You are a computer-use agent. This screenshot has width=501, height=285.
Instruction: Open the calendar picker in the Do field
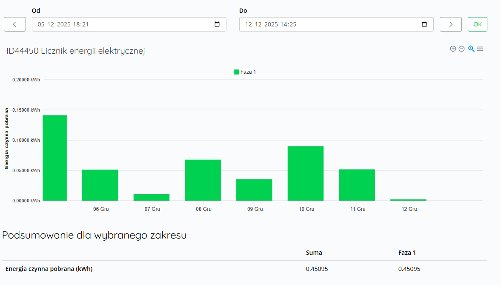(x=424, y=24)
